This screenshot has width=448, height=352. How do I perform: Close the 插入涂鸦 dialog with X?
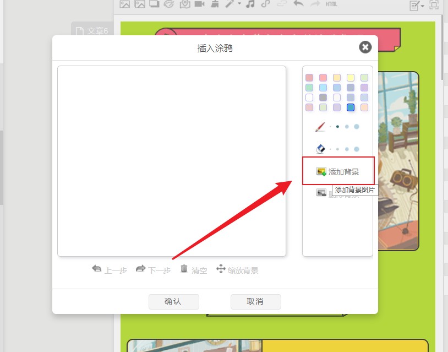click(x=365, y=47)
